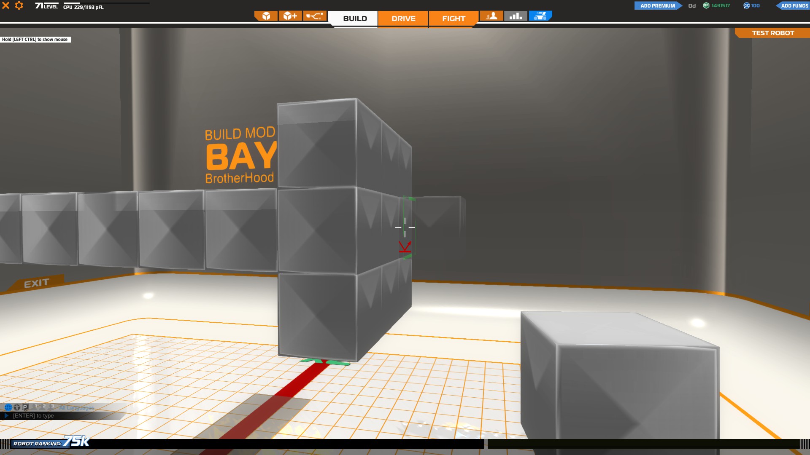Screen dimensions: 810x455
Task: Select the BUILD tab
Action: coord(355,19)
